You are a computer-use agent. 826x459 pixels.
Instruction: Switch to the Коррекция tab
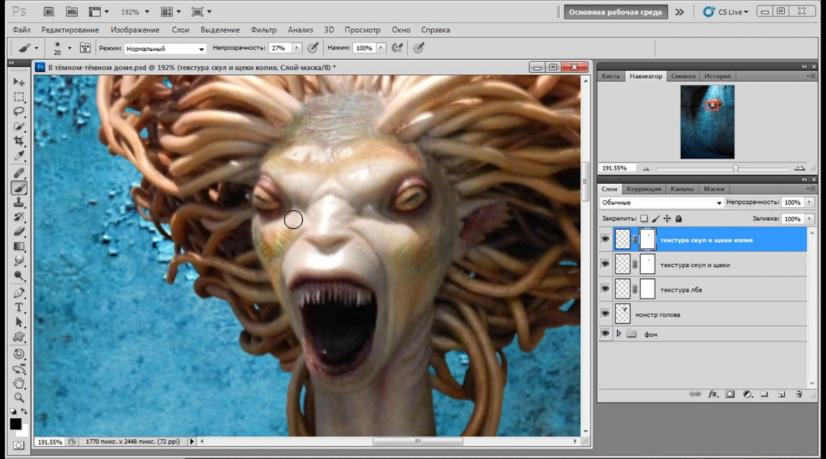click(644, 189)
